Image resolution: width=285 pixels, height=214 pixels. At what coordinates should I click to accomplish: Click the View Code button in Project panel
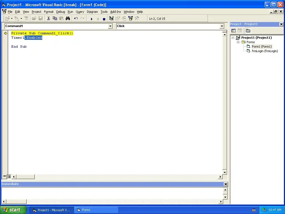click(234, 31)
